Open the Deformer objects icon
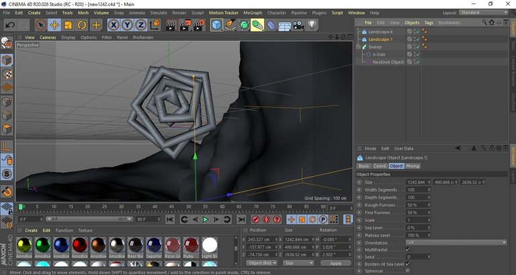Viewport: 516px width, 275px height. [271, 25]
